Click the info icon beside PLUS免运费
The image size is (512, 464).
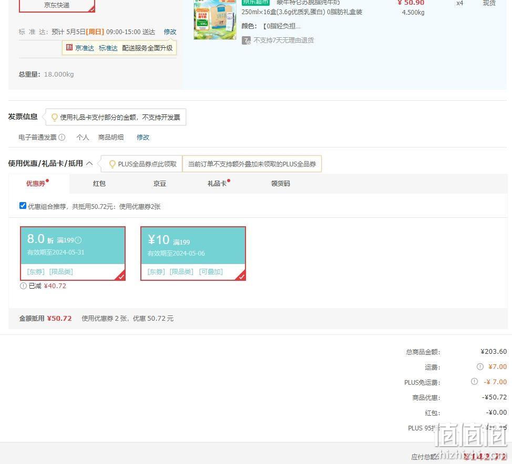coord(475,382)
